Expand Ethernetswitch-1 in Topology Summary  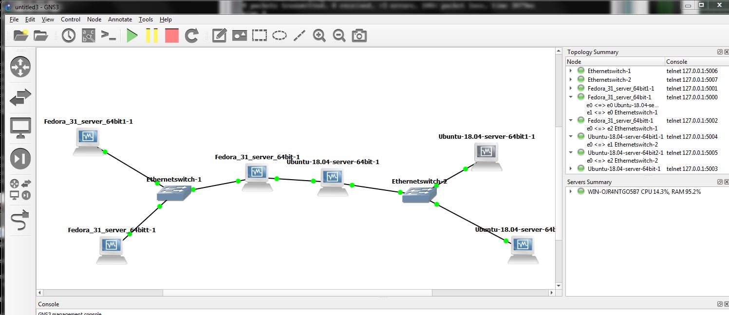(x=571, y=71)
